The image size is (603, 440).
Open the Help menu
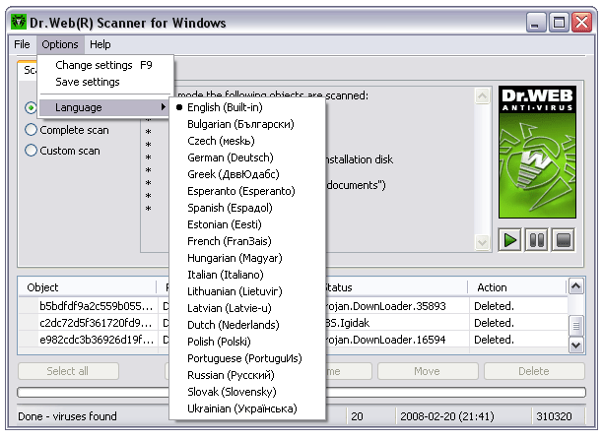point(100,44)
